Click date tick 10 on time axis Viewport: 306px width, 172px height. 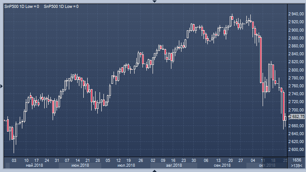26,161
